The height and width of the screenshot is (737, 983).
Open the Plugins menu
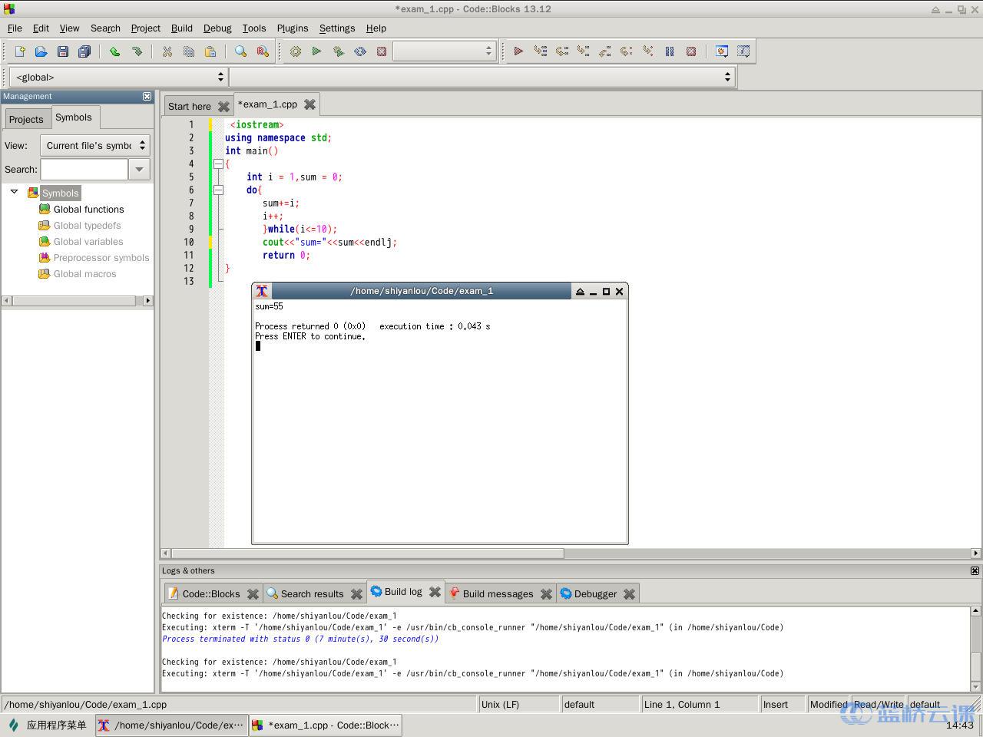coord(293,28)
